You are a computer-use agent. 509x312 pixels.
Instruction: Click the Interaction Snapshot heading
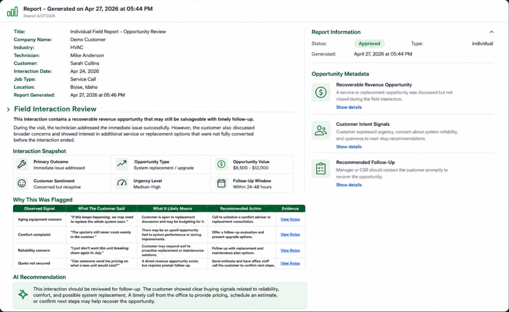[39, 151]
